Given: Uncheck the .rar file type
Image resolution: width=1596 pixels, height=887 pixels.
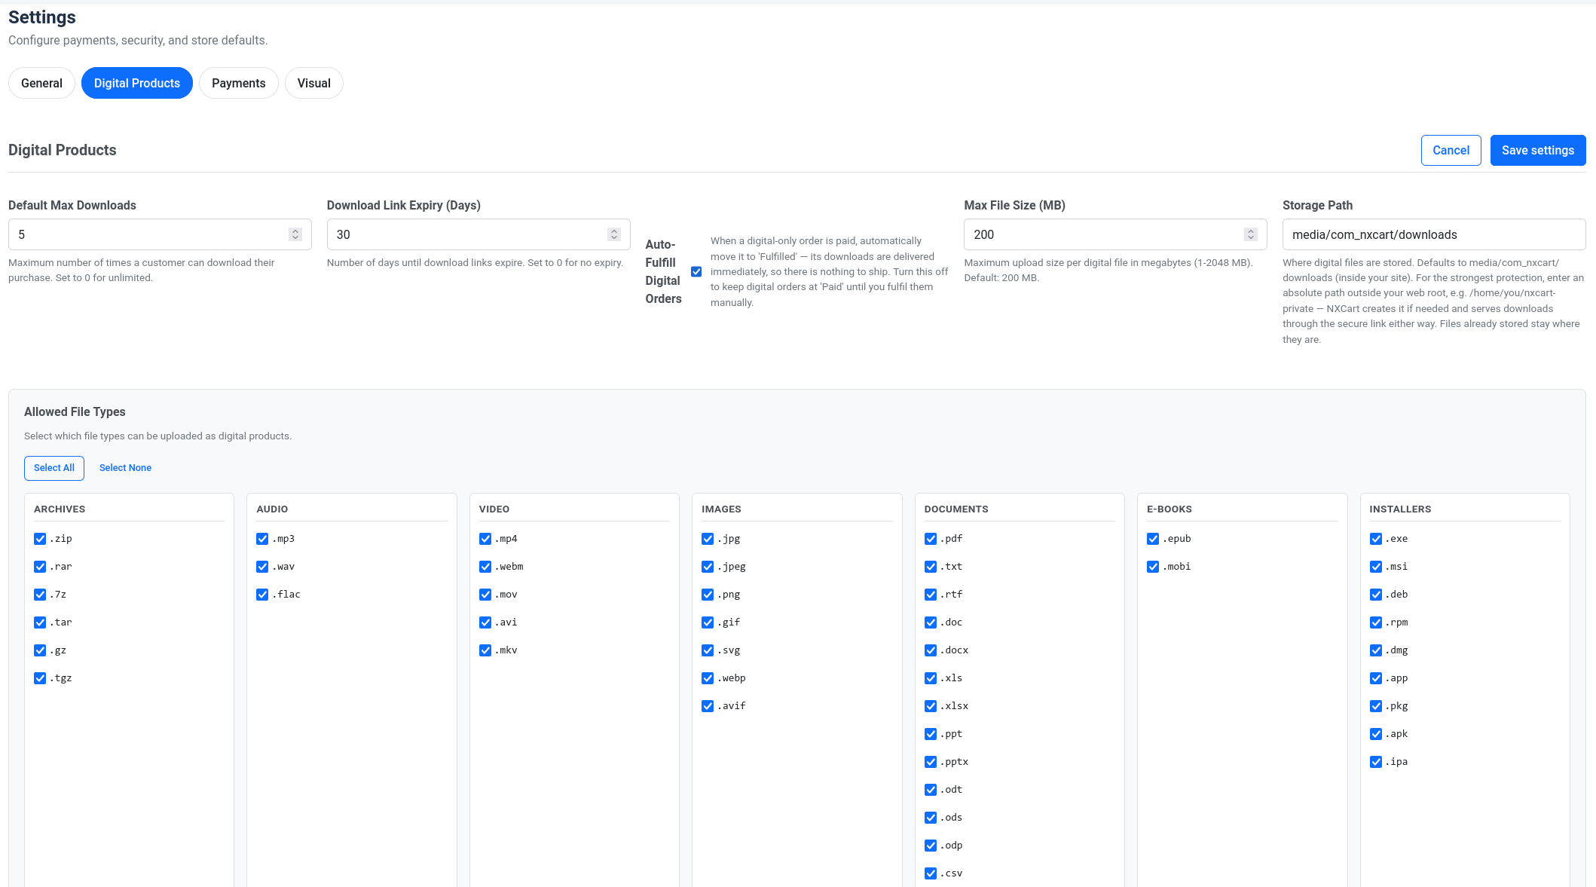Looking at the screenshot, I should (40, 567).
